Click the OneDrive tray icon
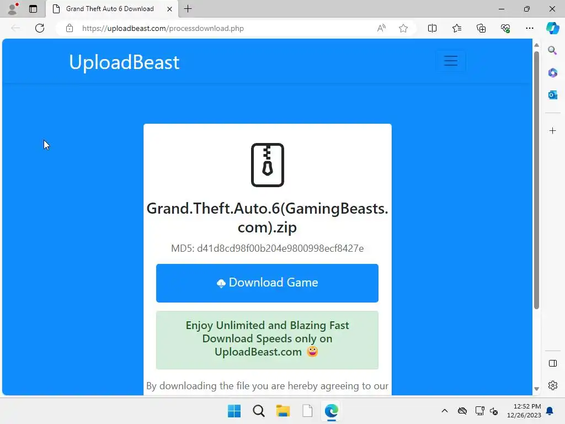565x424 pixels. 462,411
